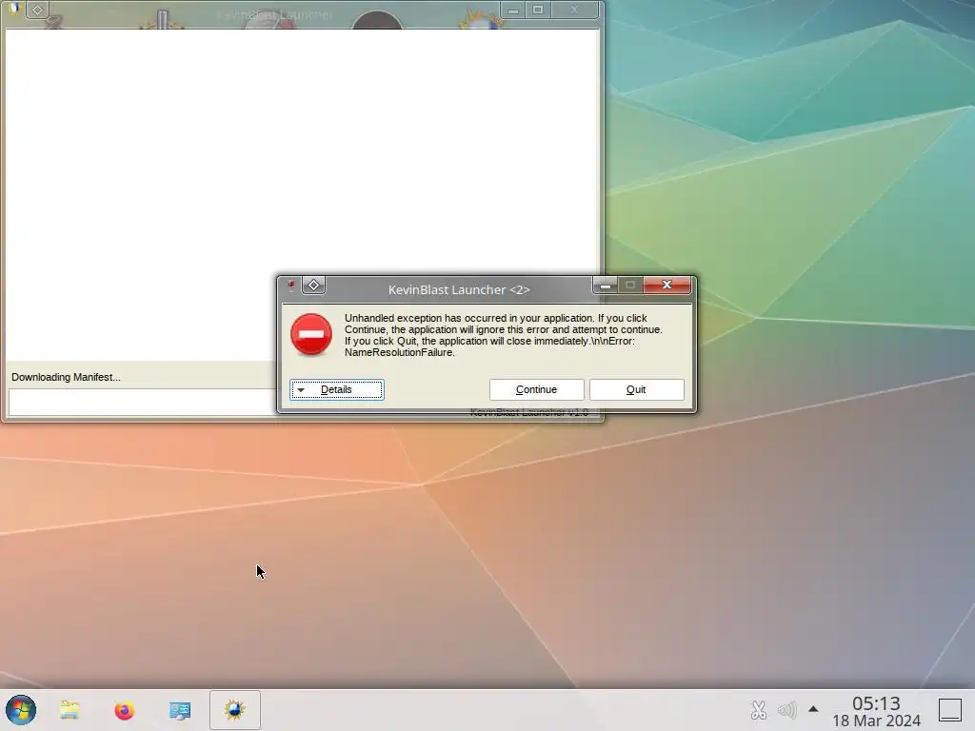Open the file manager from the taskbar

click(70, 710)
